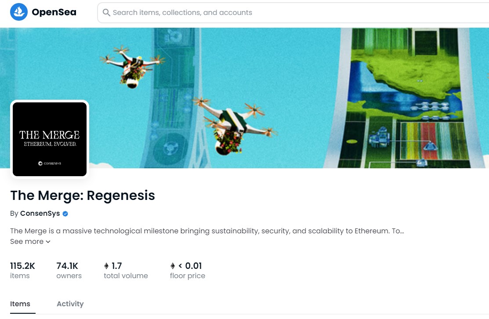This screenshot has width=489, height=319.
Task: Select the Items tab
Action: click(20, 304)
